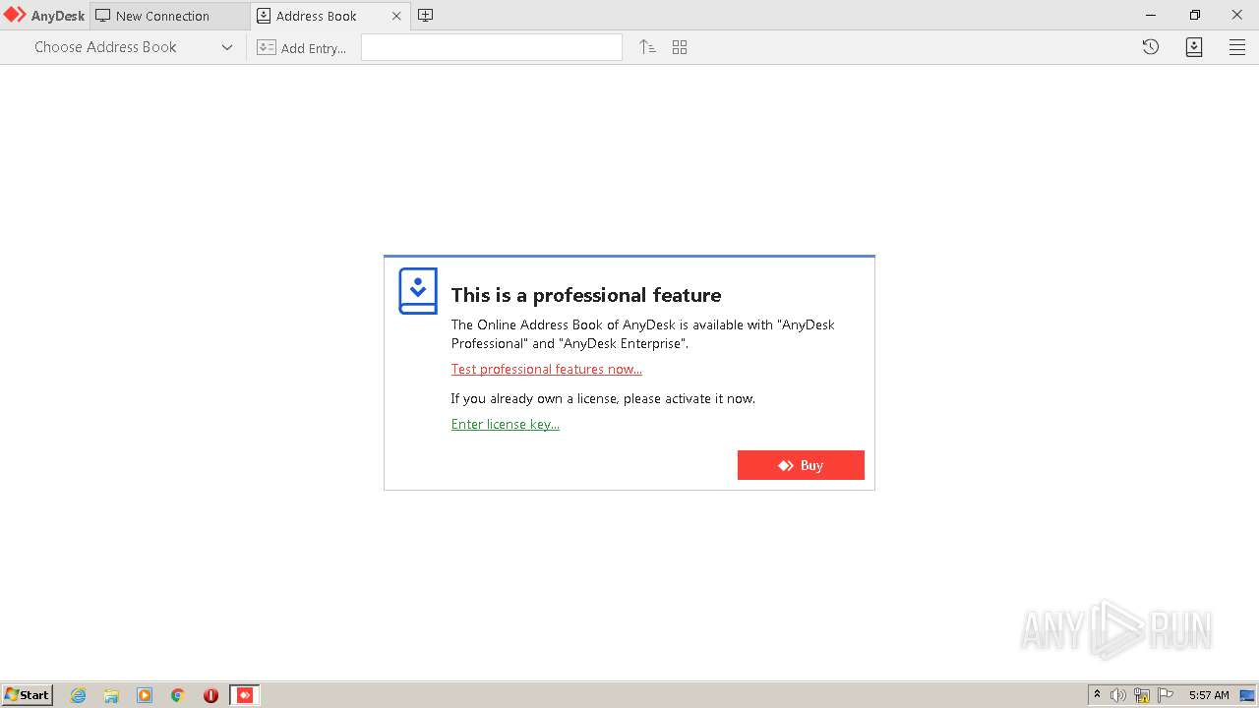Open the network tray icon
The image size is (1259, 708).
1142,695
